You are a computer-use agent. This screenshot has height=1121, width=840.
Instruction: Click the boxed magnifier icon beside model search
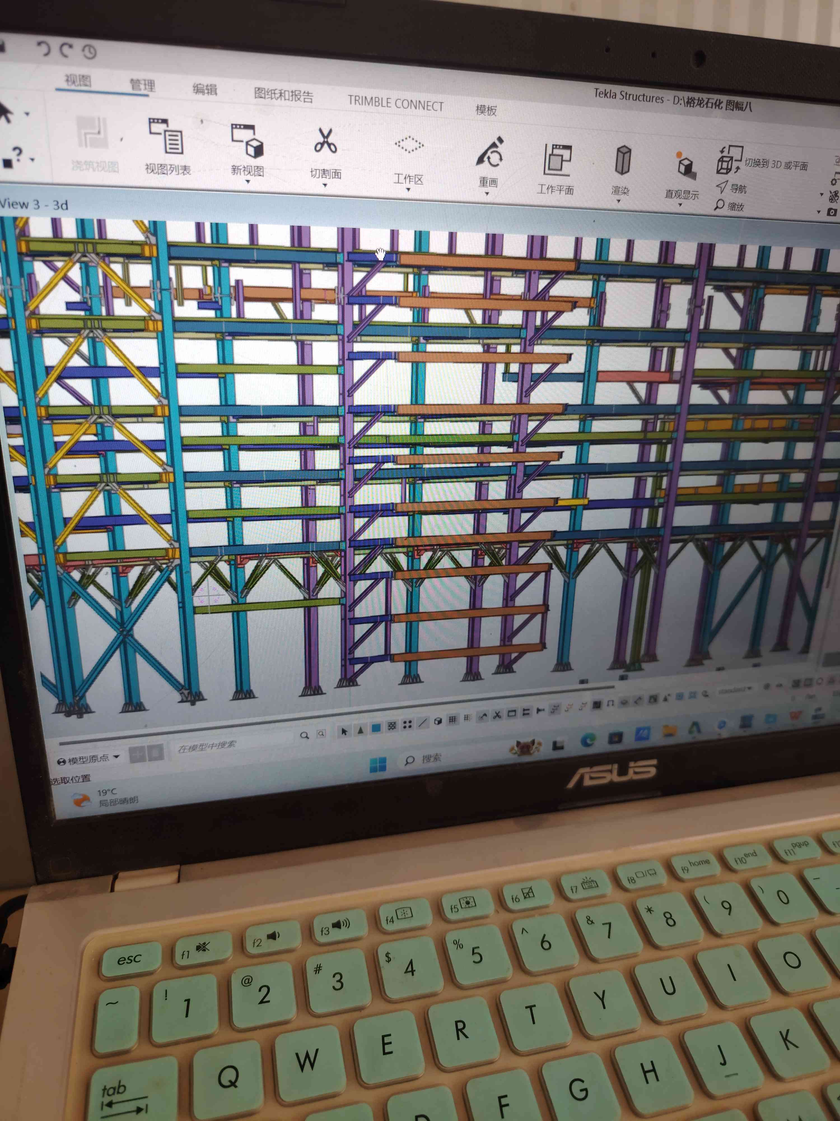tap(321, 733)
